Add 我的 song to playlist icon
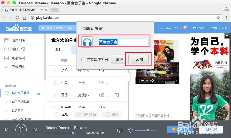Screen dimensions: 231x138 [x=117, y=95]
